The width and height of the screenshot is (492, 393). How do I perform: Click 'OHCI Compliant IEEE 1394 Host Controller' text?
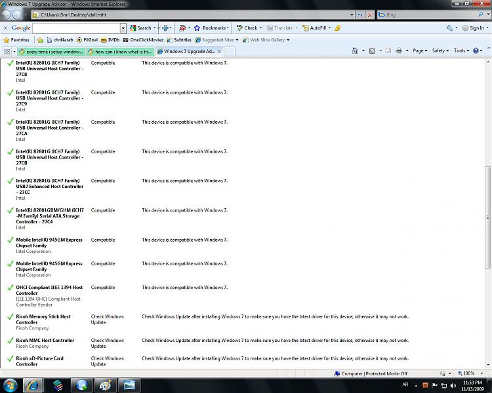49,290
